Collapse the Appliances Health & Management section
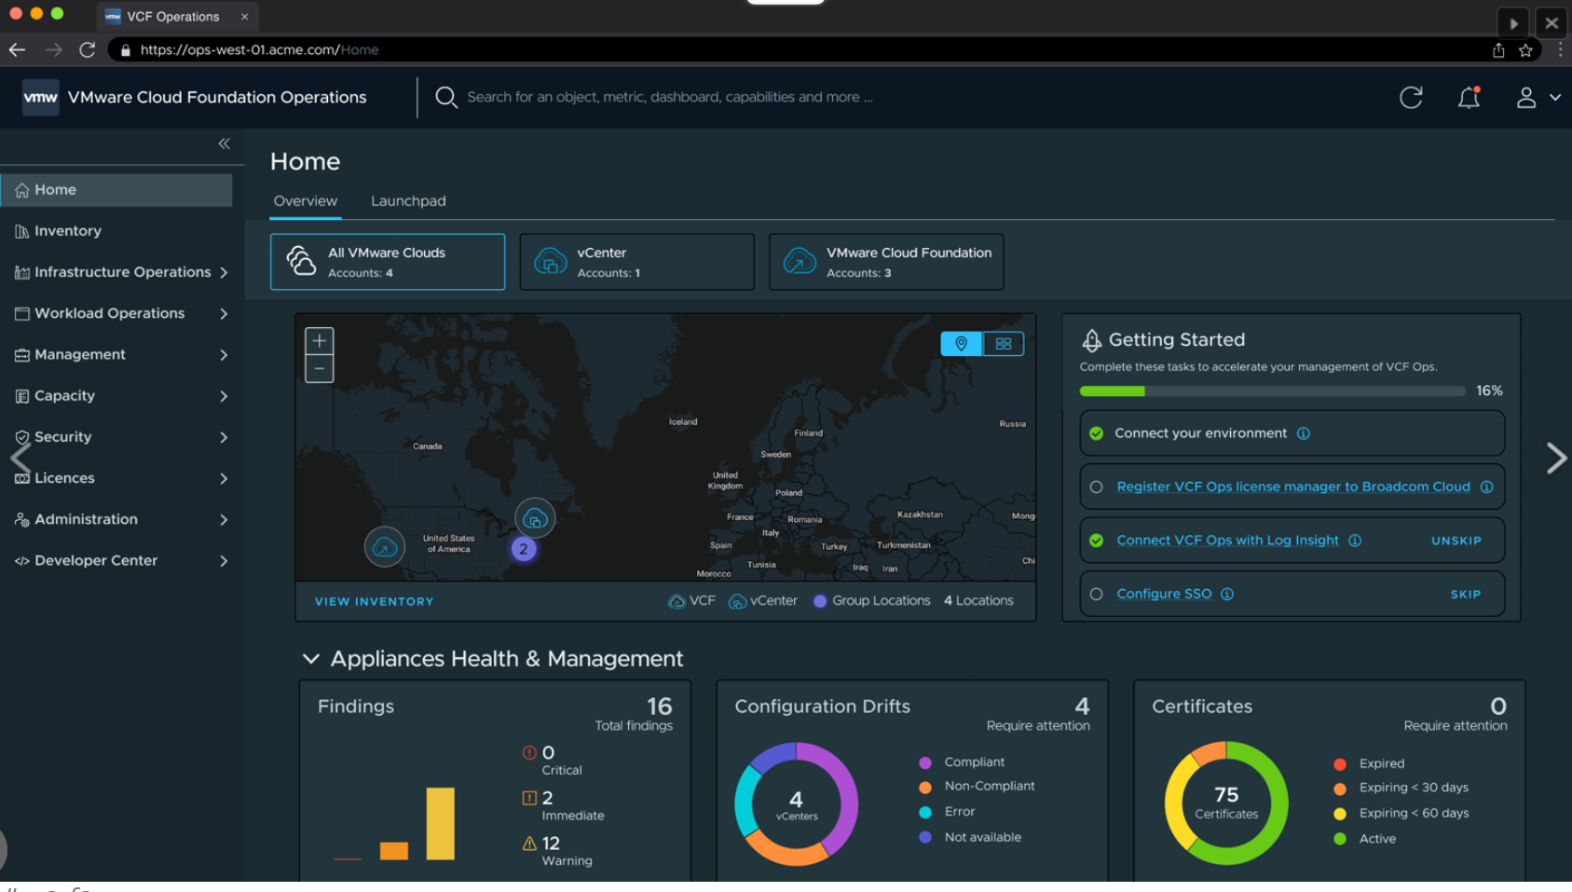The image size is (1572, 892). pyautogui.click(x=311, y=658)
